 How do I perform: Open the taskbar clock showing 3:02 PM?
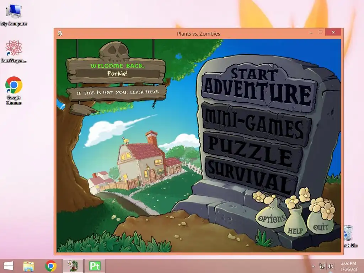tap(348, 266)
